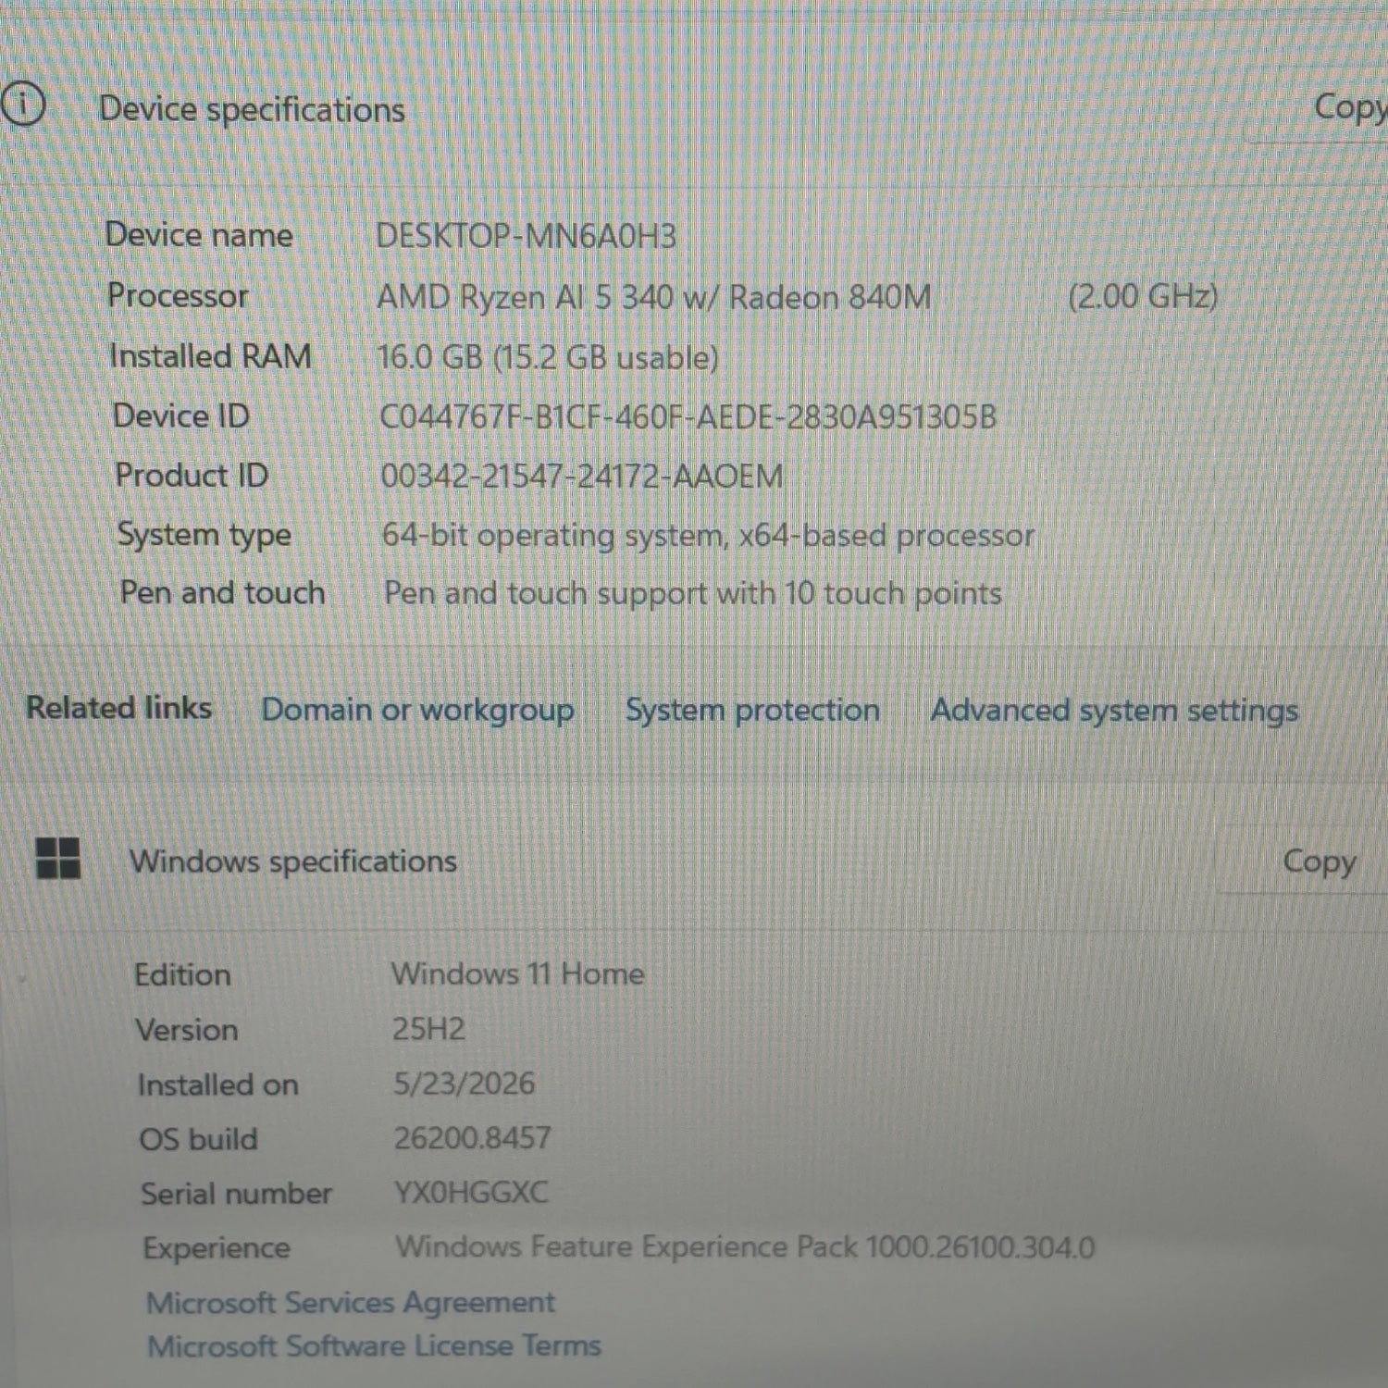Click the Device specifications info icon
Screen dimensions: 1388x1388
point(23,104)
